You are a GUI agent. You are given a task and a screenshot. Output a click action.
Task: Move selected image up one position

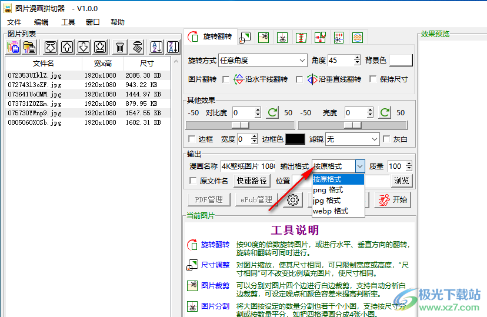(67, 47)
